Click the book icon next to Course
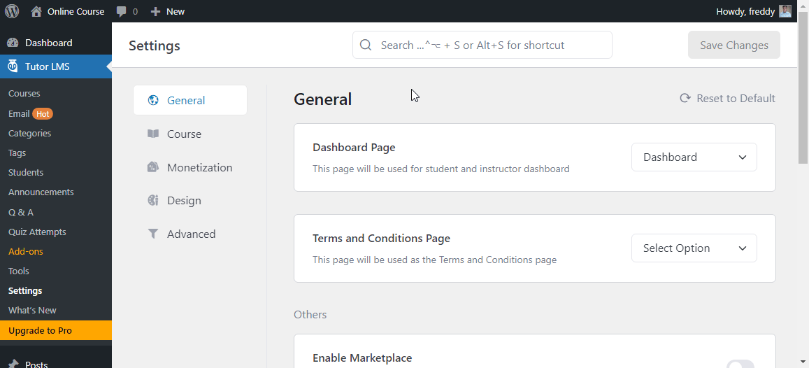Viewport: 809px width, 368px height. point(152,134)
